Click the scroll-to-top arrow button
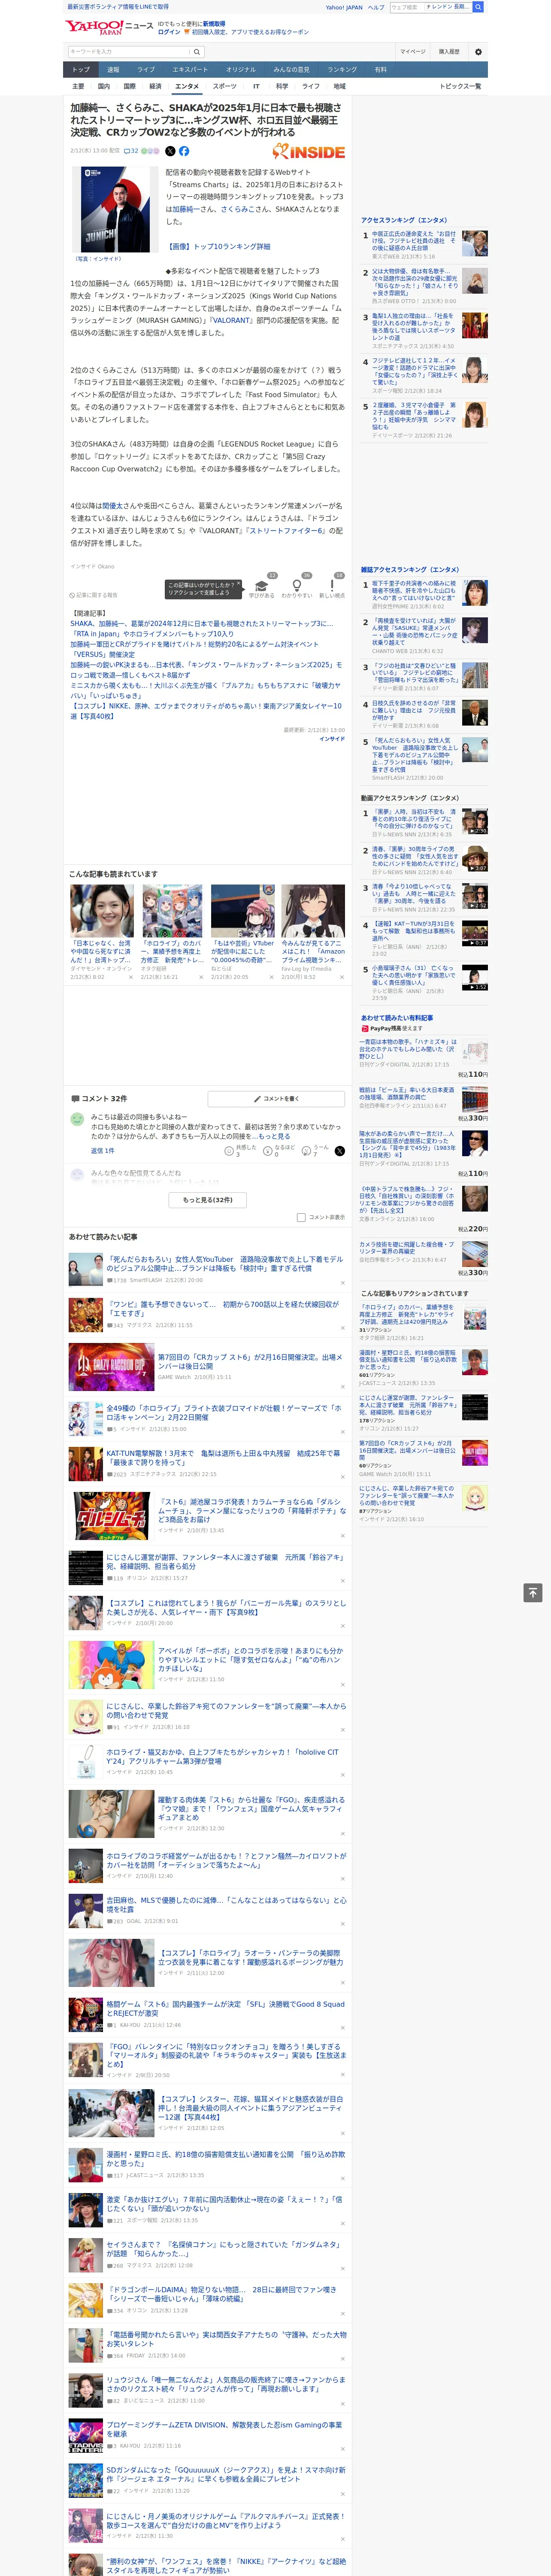551x2576 pixels. (533, 1593)
